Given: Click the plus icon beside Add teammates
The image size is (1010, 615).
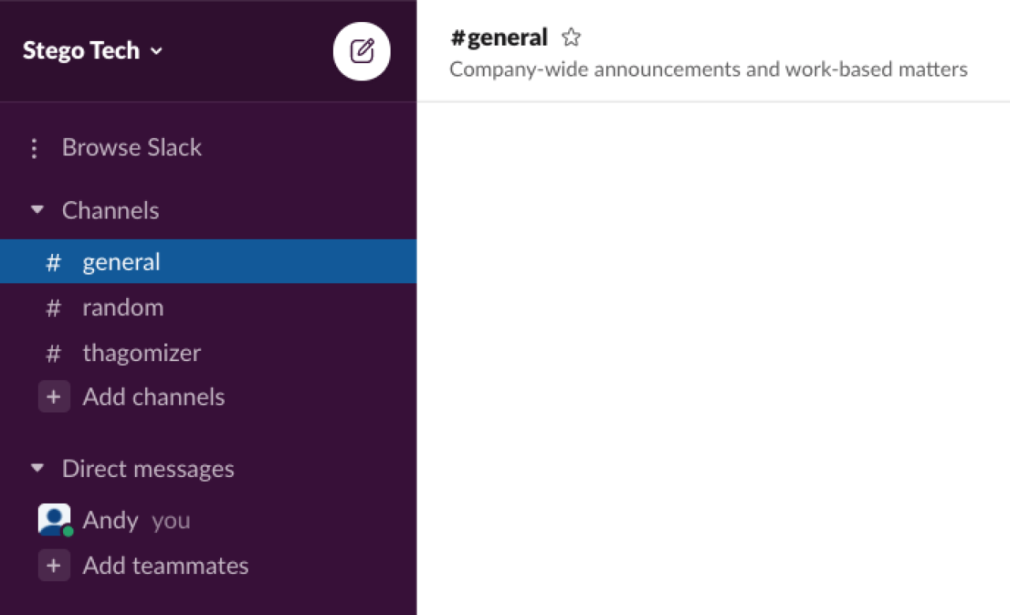Looking at the screenshot, I should 54,565.
